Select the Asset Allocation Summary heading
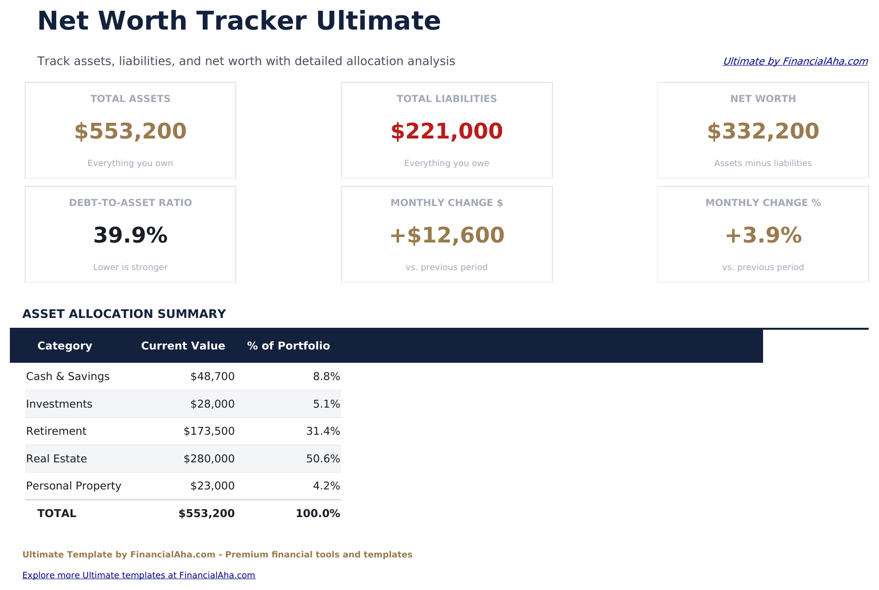 click(124, 313)
